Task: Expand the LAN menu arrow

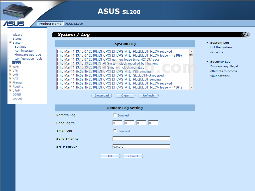Action: click(x=10, y=75)
